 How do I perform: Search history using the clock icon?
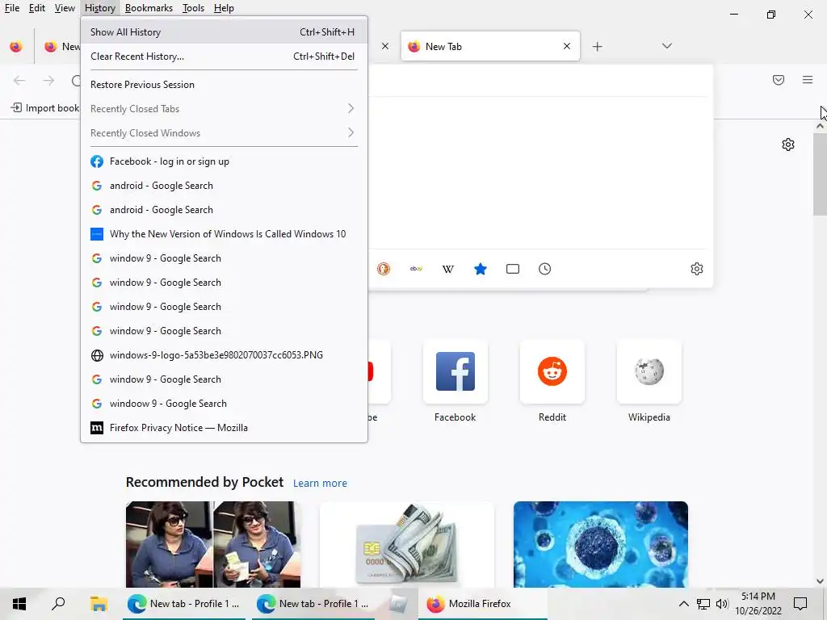545,269
